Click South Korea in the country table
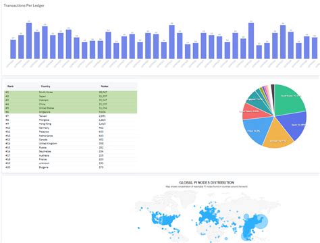 46,92
